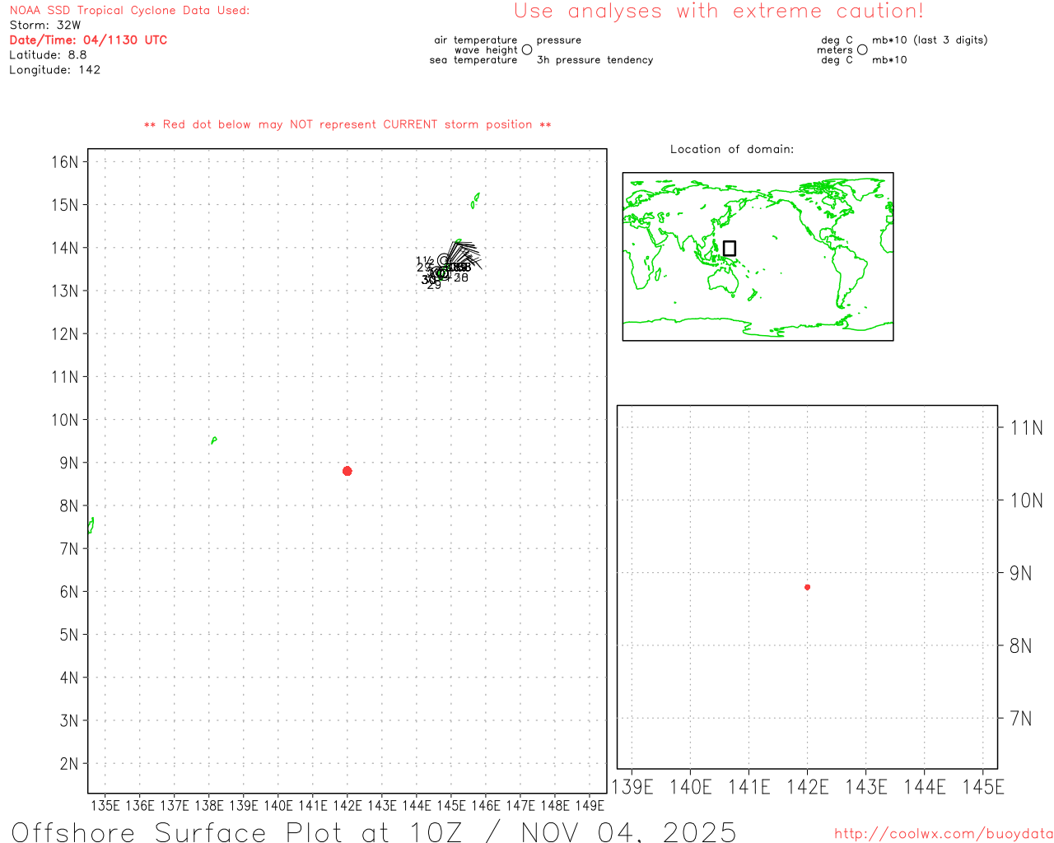
Task: Click the "135E" longitude axis label
Action: [x=105, y=805]
